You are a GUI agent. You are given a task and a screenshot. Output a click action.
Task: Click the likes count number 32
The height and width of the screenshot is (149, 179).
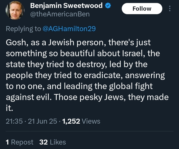click(44, 142)
